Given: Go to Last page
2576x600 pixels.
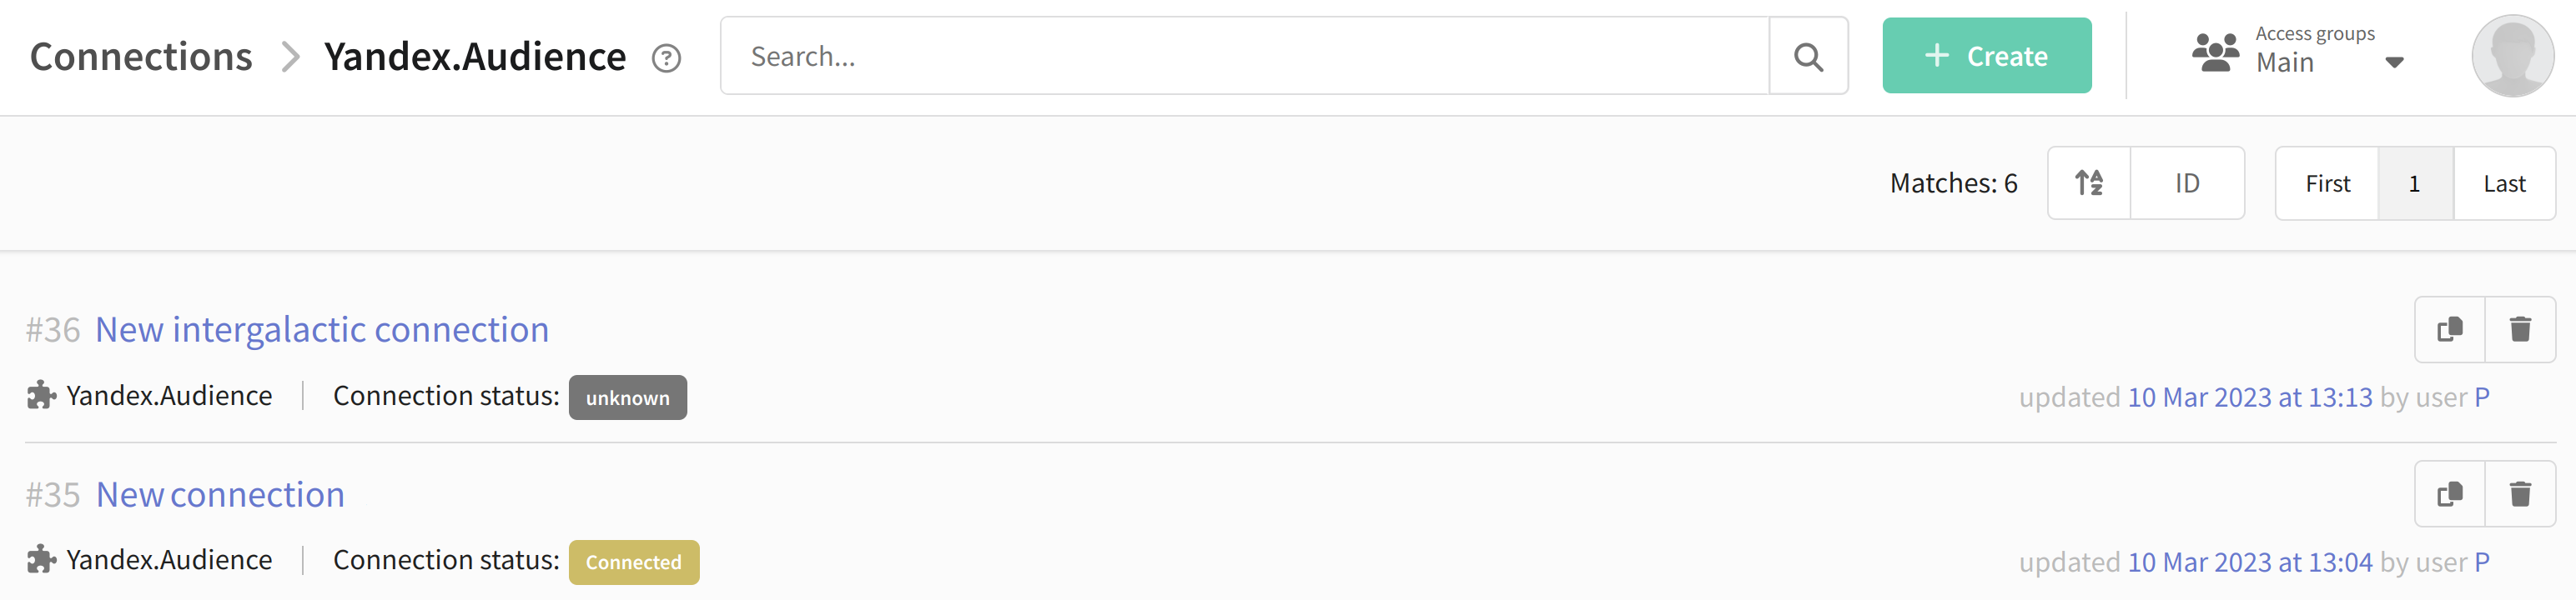Looking at the screenshot, I should point(2504,182).
